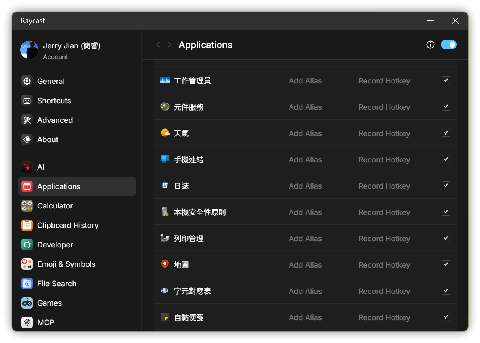
Task: Record Hotkey for 字元對應表
Action: [x=384, y=291]
